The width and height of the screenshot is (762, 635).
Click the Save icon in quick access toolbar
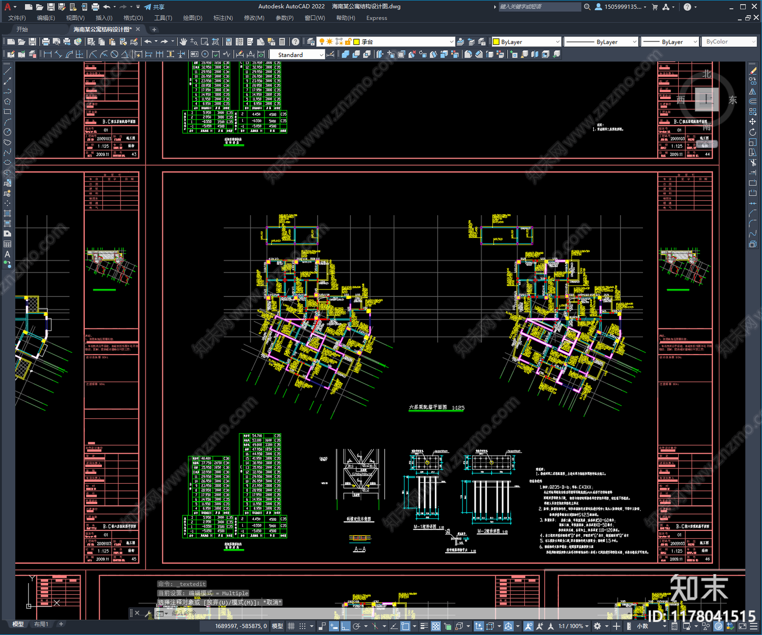50,7
